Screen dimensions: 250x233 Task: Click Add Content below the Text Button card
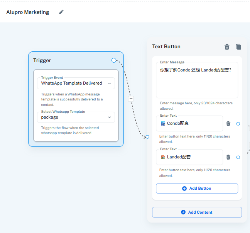[x=197, y=212]
